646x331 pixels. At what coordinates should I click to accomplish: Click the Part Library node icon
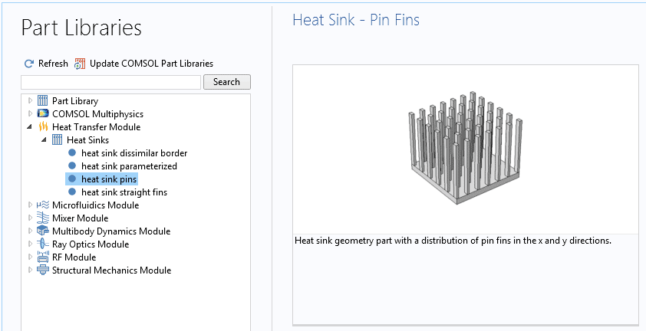click(42, 101)
